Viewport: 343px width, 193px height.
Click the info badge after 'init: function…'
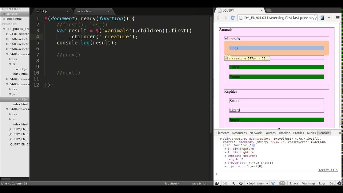[x=254, y=145]
